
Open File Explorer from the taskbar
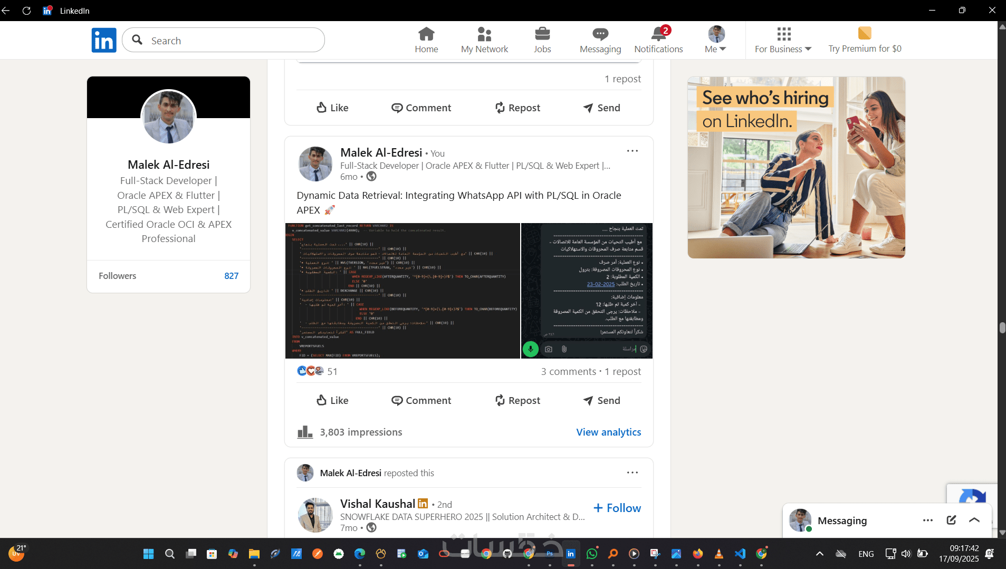(x=254, y=554)
